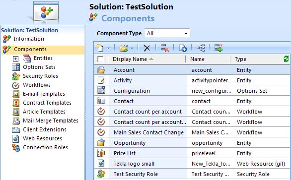
Task: Tick the select-all checkbox in header
Action: [100, 59]
